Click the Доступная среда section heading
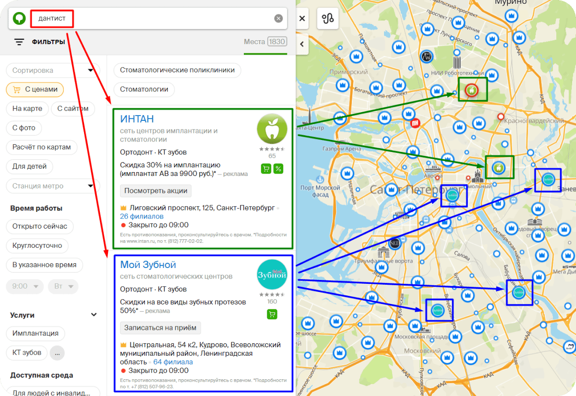Viewport: 576px width, 396px height. click(x=42, y=375)
